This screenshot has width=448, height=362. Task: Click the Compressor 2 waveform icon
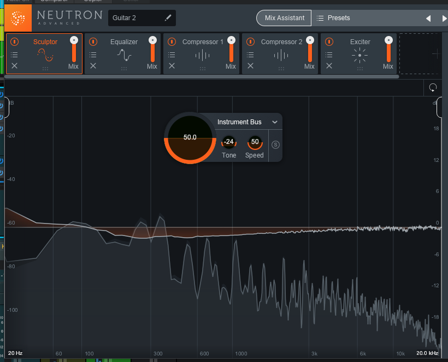point(281,55)
